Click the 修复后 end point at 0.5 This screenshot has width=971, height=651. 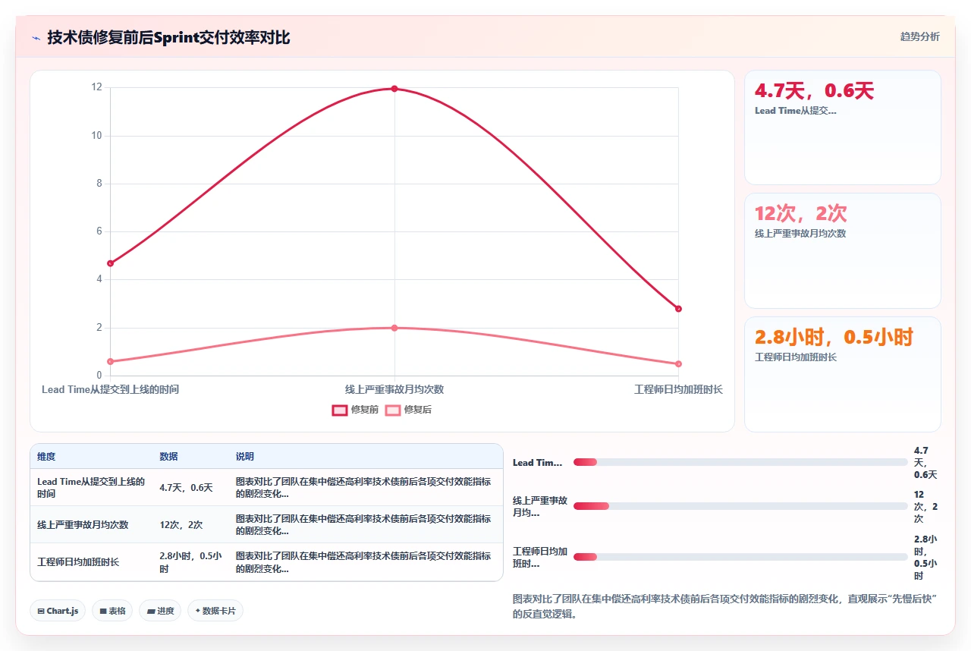pos(678,363)
